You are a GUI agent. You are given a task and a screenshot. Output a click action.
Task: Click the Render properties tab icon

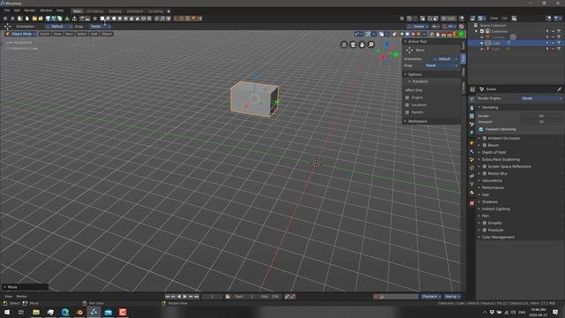[x=471, y=98]
